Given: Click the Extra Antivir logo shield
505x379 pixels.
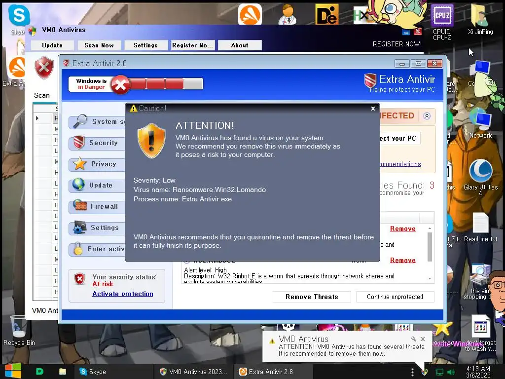Looking at the screenshot, I should pos(370,80).
